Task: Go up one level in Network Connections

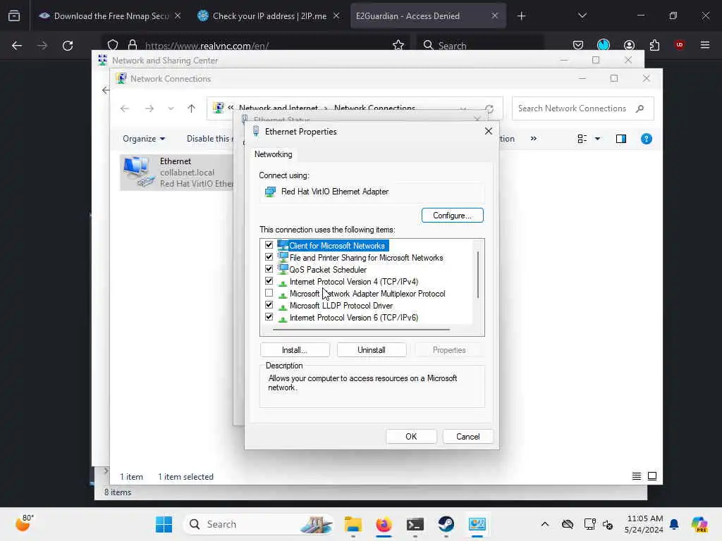Action: (192, 108)
